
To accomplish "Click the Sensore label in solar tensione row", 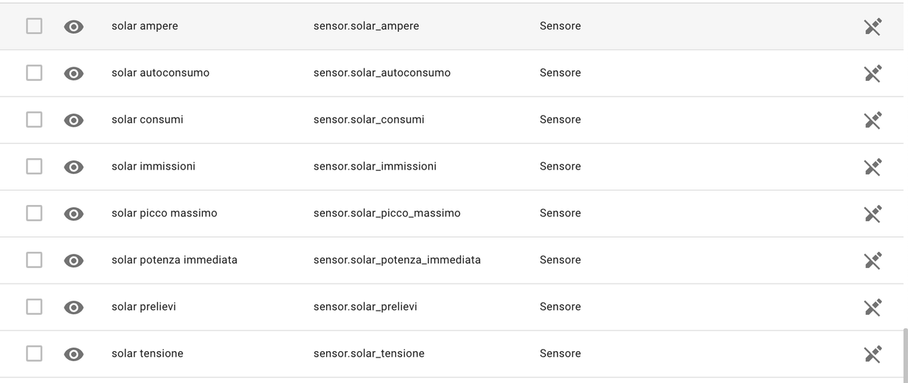I will [560, 354].
